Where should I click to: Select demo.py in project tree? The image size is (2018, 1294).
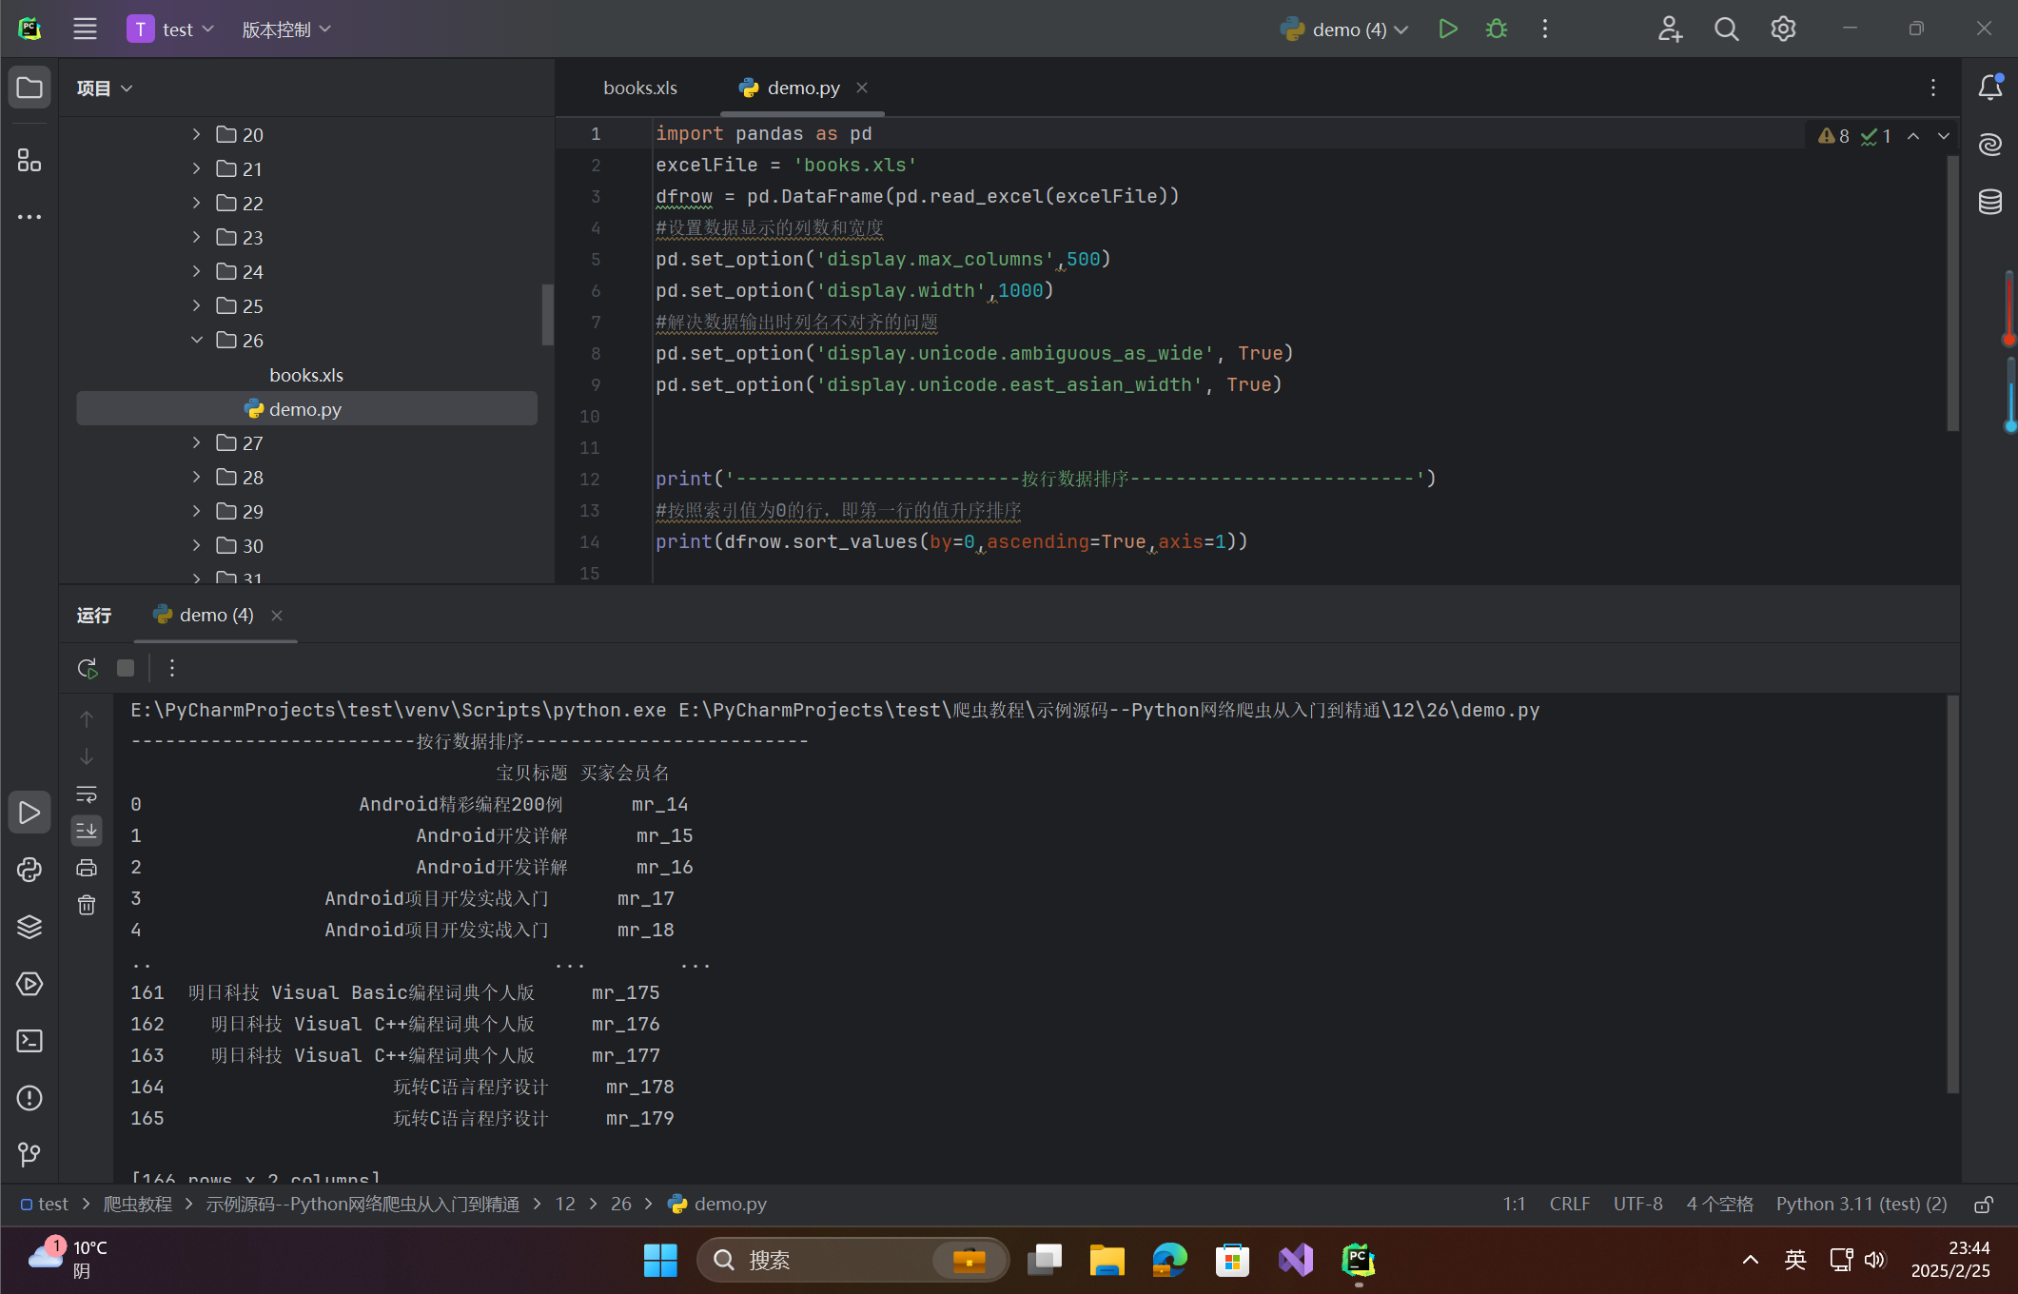click(306, 409)
